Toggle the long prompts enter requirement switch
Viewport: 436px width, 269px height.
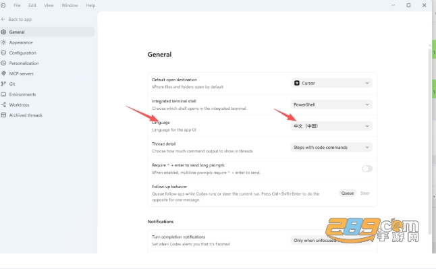(366, 169)
